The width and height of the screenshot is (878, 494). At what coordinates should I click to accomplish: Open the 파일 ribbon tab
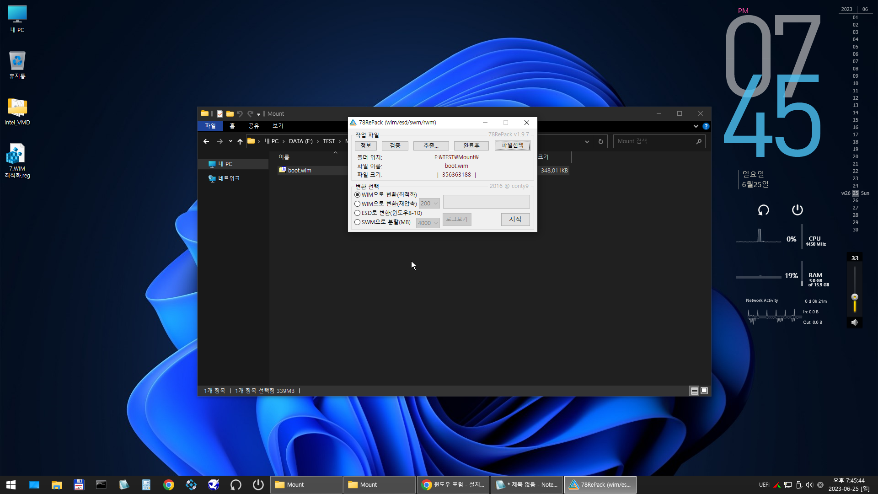pyautogui.click(x=210, y=126)
